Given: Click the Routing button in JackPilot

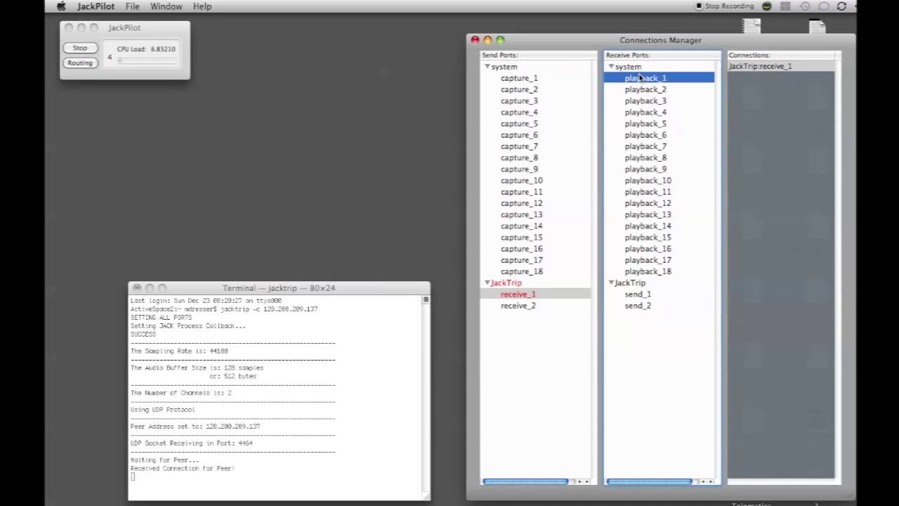Looking at the screenshot, I should [80, 63].
